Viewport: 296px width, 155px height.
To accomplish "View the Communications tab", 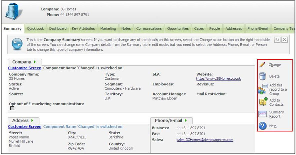I will 149,28.
